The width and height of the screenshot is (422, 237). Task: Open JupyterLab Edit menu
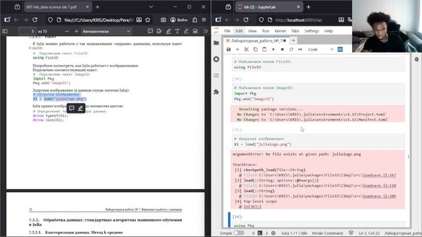(239, 31)
